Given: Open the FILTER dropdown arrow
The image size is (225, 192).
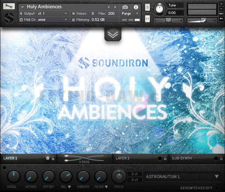Looking at the screenshot, I should (106, 187).
